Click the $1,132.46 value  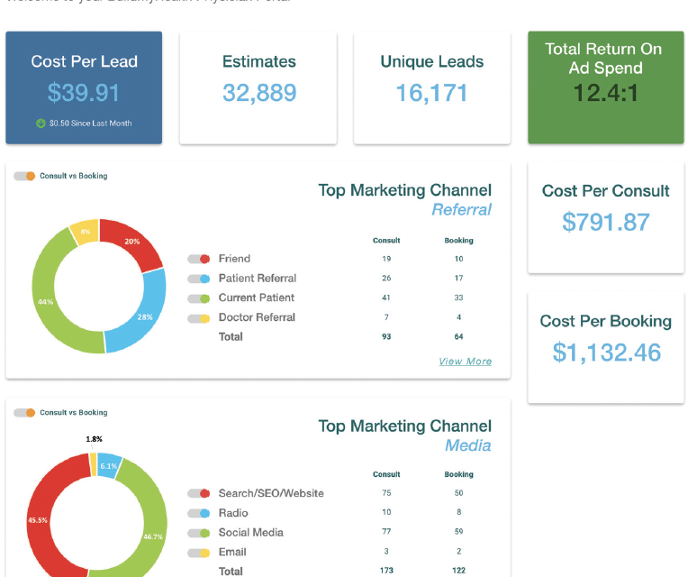pos(606,353)
